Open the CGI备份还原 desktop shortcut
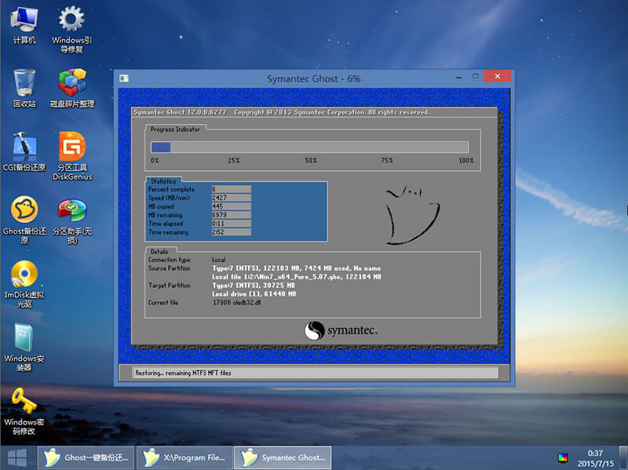 (x=24, y=147)
